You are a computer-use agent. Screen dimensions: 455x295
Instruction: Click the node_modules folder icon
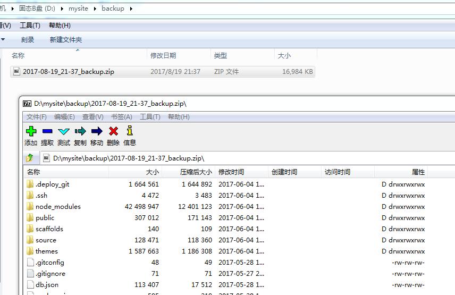pos(30,207)
